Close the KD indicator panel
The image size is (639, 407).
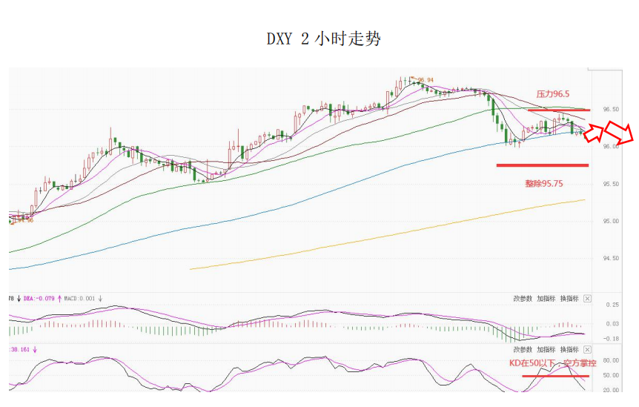pyautogui.click(x=587, y=349)
